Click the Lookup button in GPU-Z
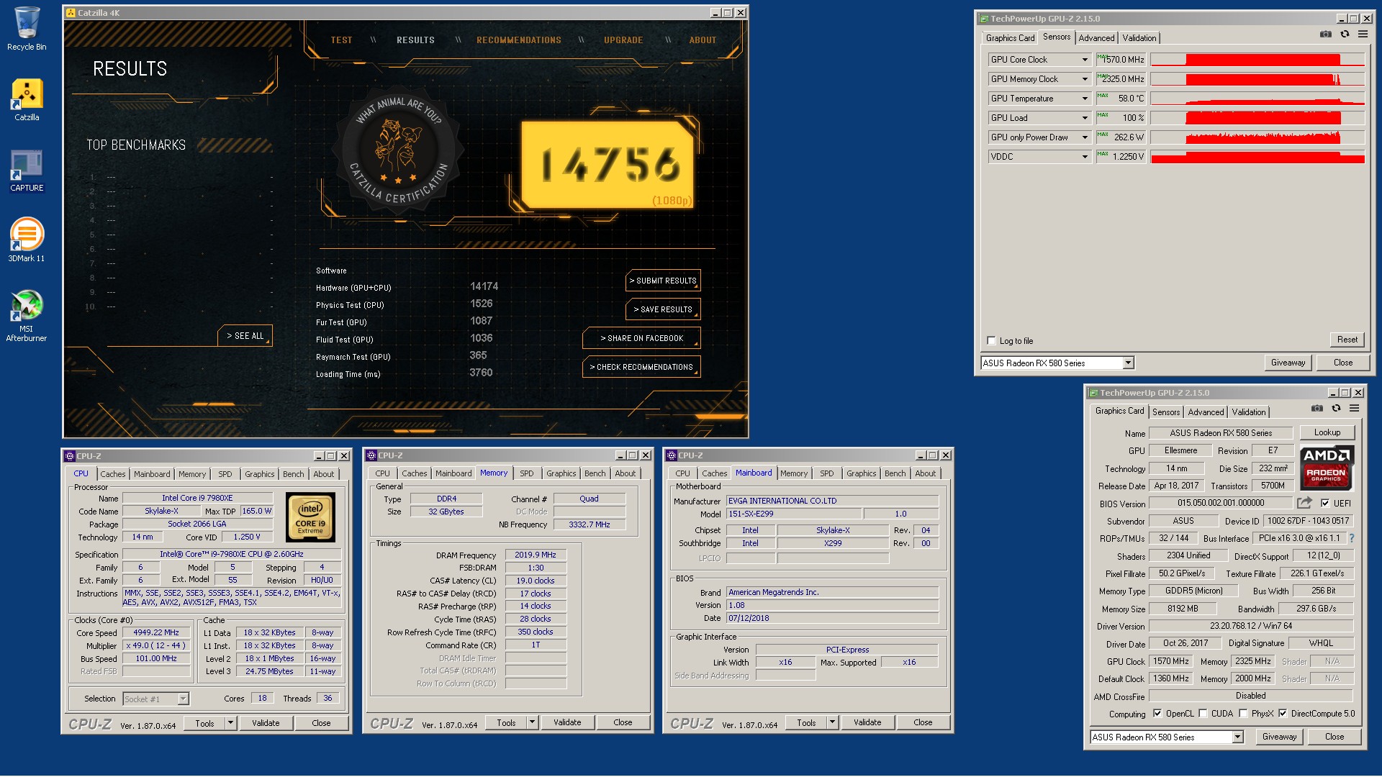1382x777 pixels. pos(1327,433)
